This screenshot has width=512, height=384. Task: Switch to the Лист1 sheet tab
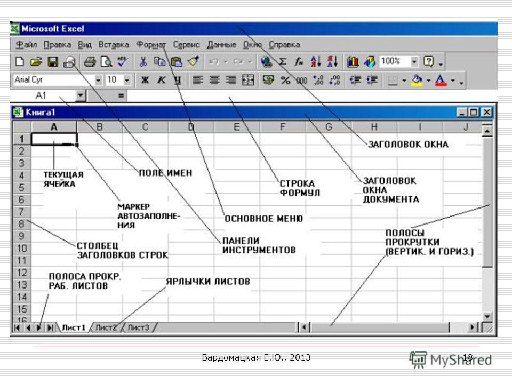coord(74,327)
